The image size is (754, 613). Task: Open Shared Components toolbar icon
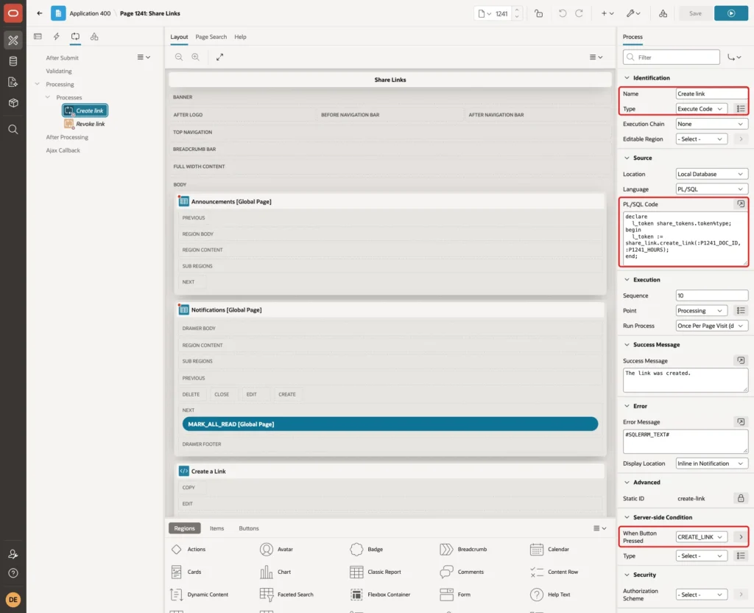pos(663,13)
